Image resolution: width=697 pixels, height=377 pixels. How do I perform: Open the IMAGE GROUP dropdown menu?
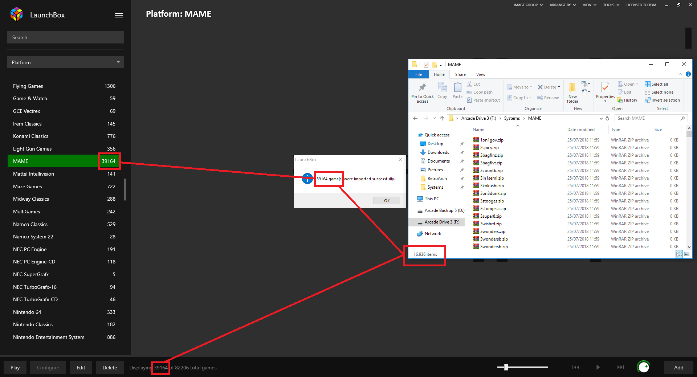coord(528,5)
